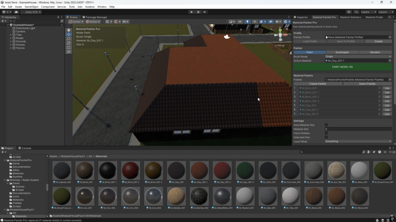Viewport: 396px width, 222px height.
Task: Select the combined Transform tool
Action: [69, 52]
